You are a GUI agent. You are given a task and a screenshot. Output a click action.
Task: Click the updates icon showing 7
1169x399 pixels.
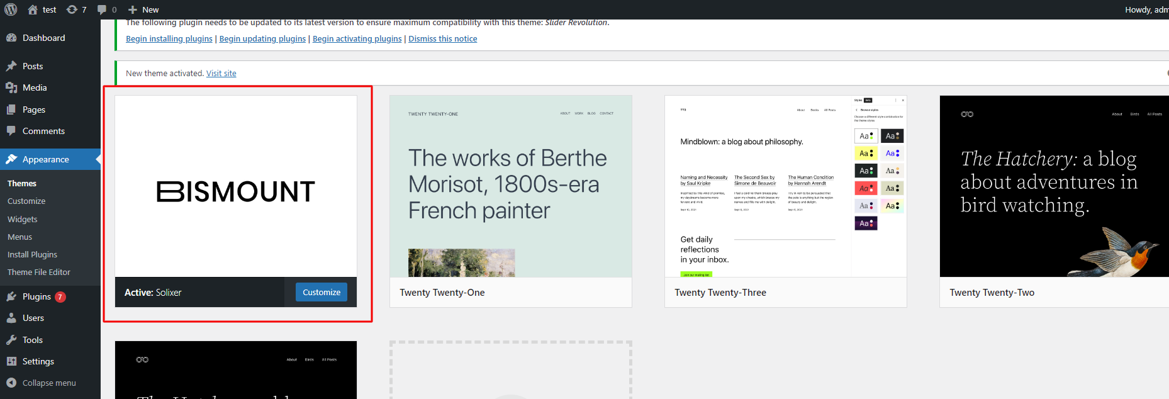(x=72, y=9)
